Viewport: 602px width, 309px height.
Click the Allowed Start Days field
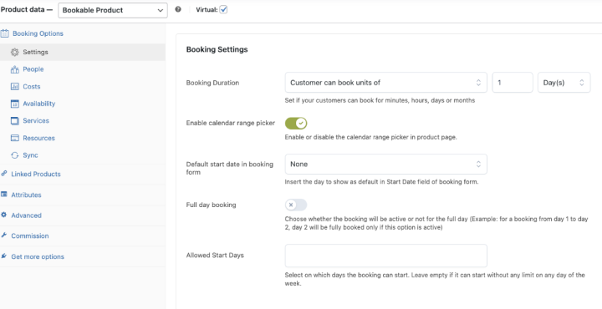coord(385,256)
